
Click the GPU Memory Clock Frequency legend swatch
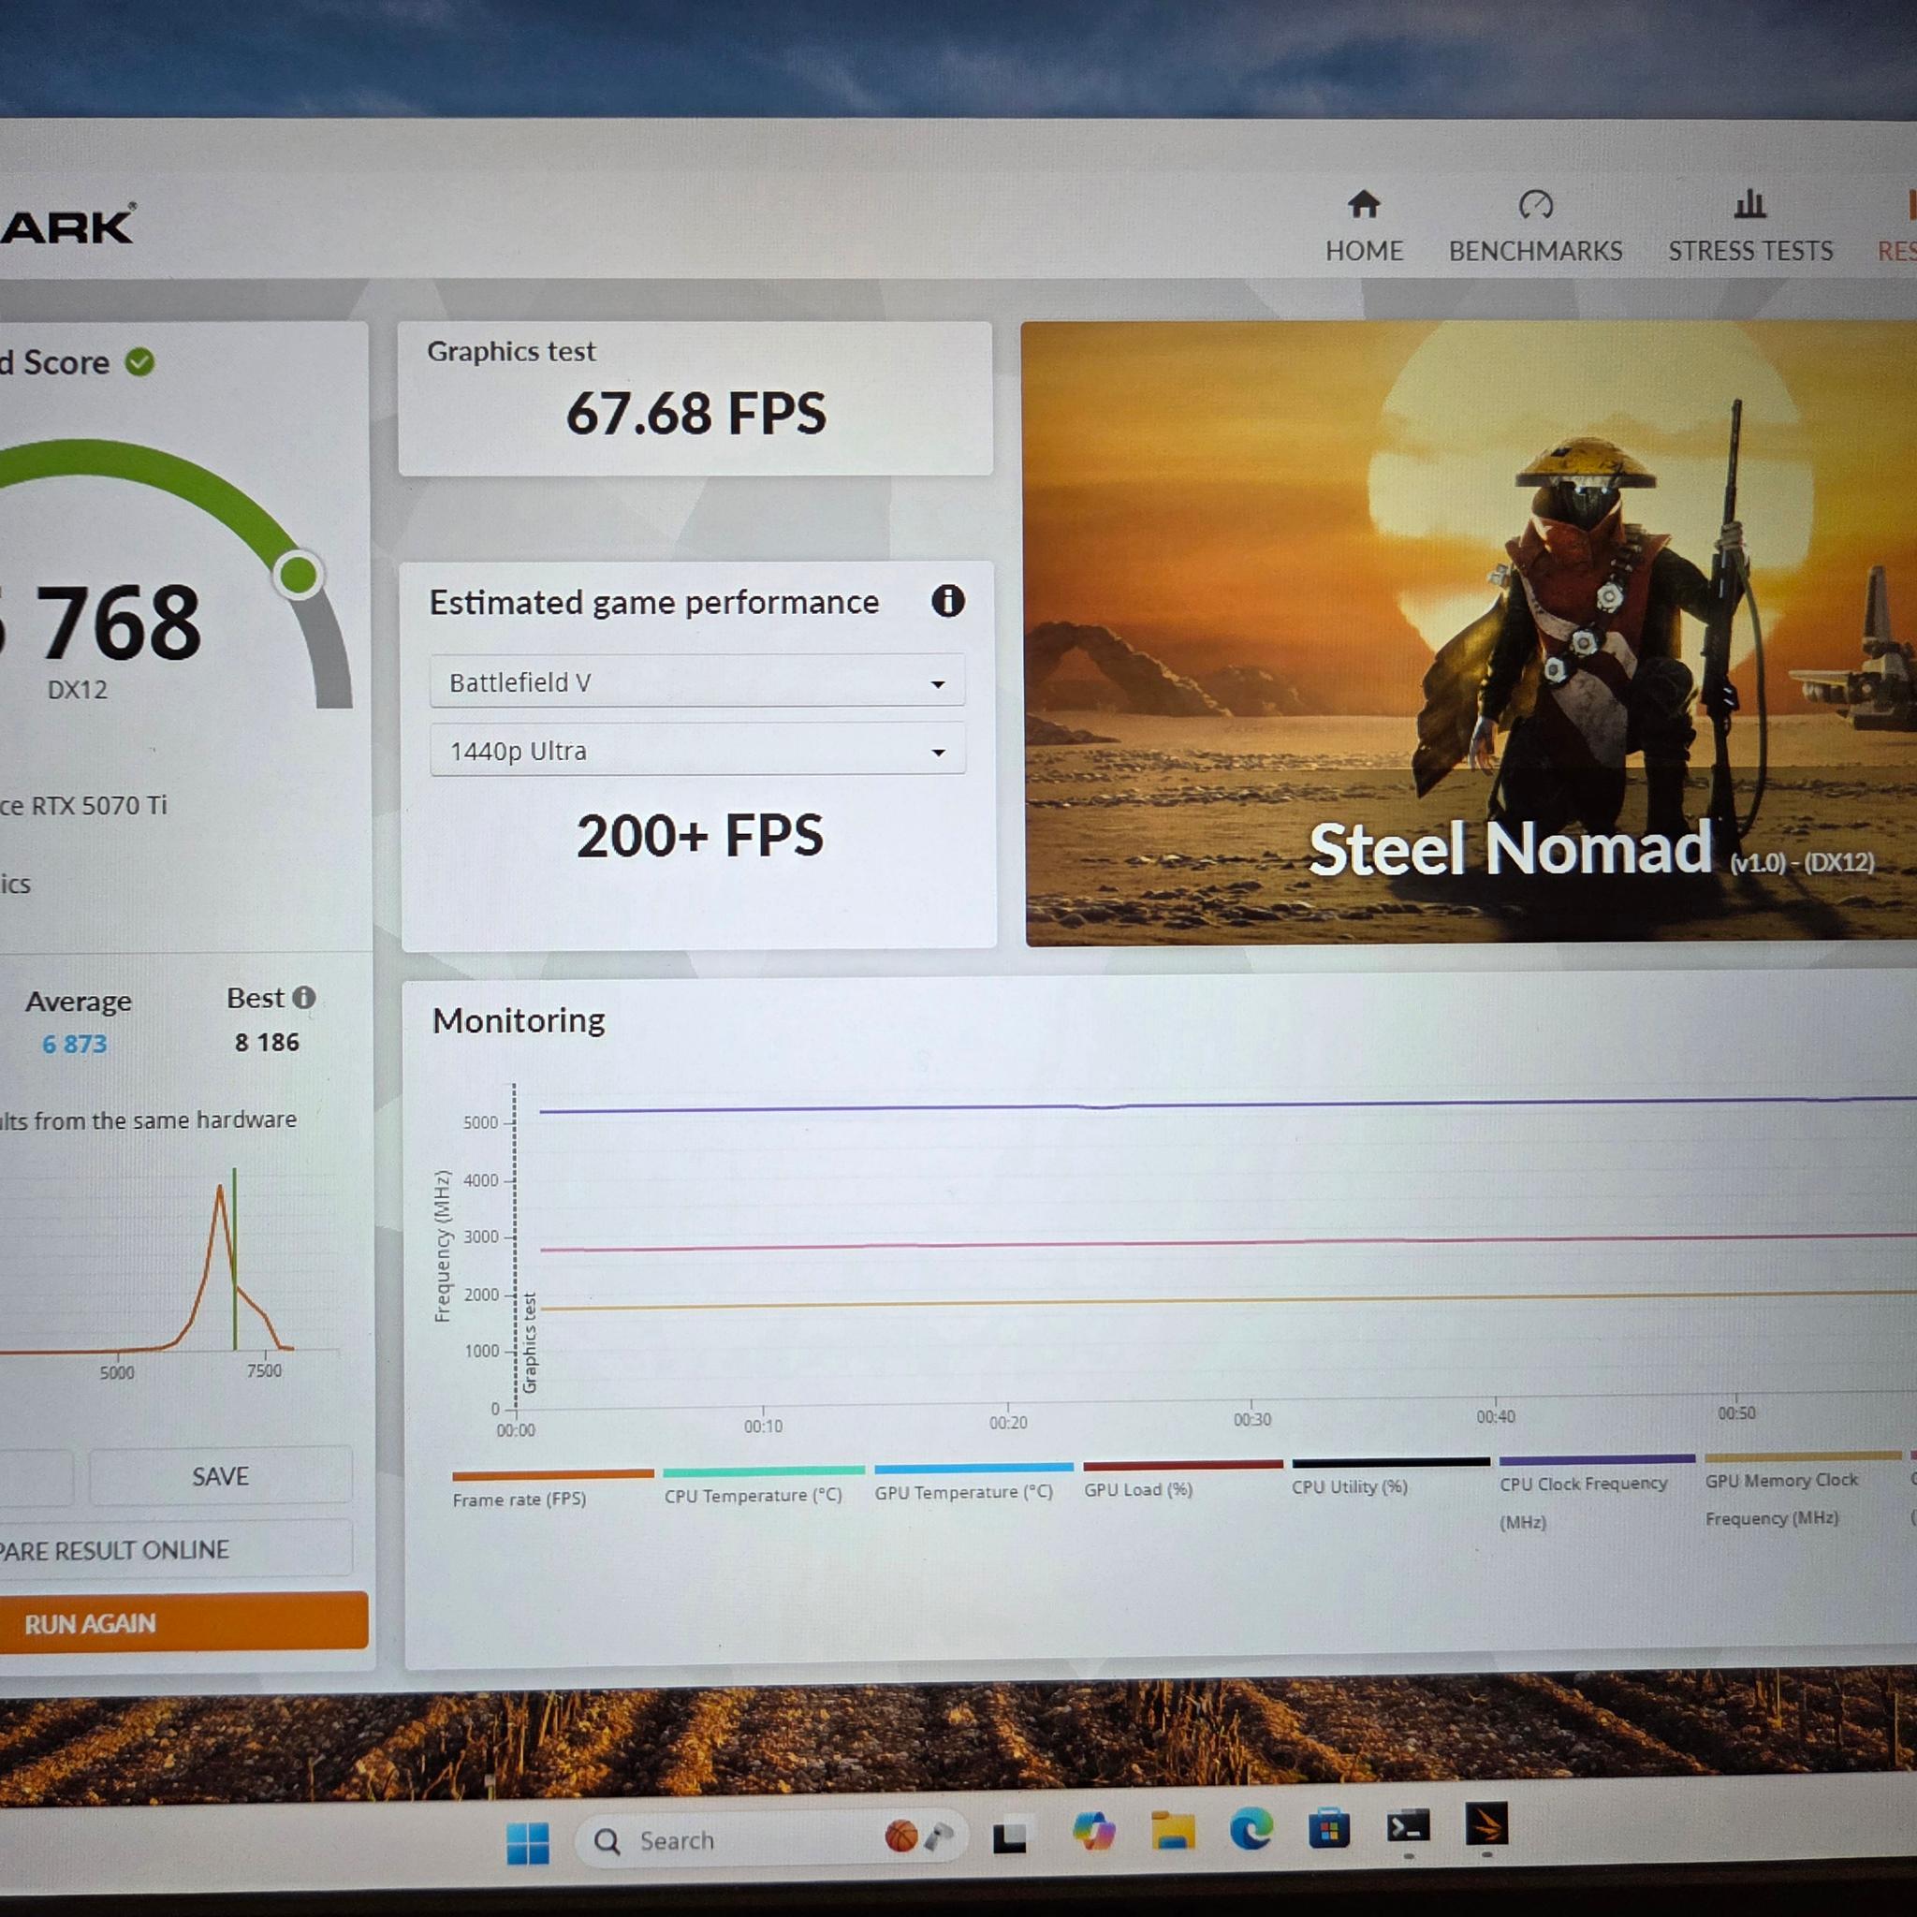tap(1802, 1456)
